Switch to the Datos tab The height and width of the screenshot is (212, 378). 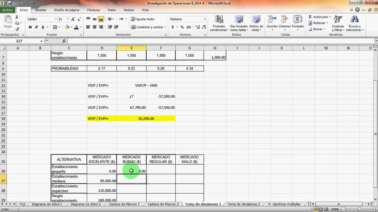(x=112, y=10)
